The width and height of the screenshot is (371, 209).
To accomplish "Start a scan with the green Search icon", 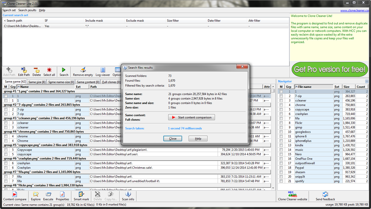I will 64,70.
